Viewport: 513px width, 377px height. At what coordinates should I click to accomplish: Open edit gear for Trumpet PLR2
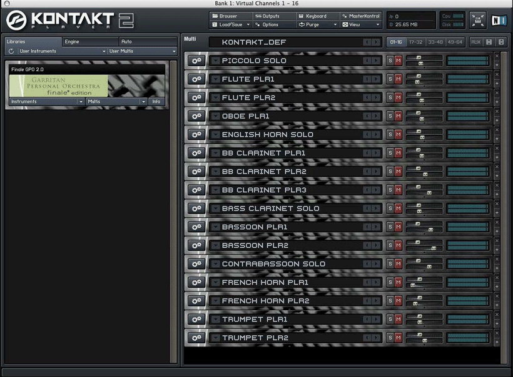196,338
